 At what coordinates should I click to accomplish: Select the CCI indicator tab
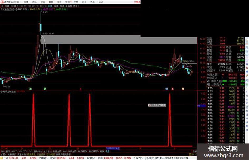pos(31,151)
